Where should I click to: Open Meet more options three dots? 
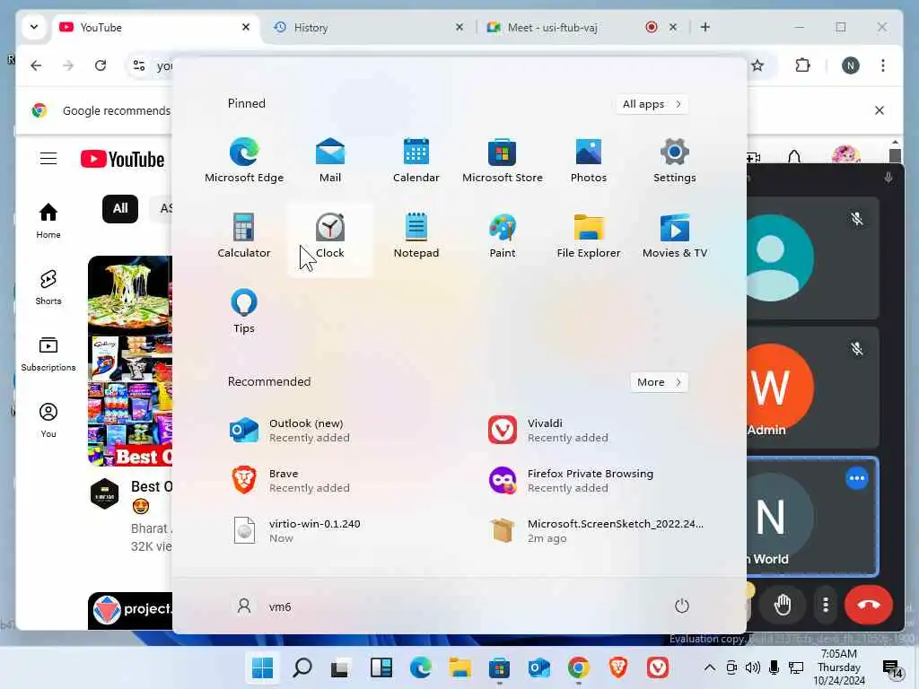826,605
